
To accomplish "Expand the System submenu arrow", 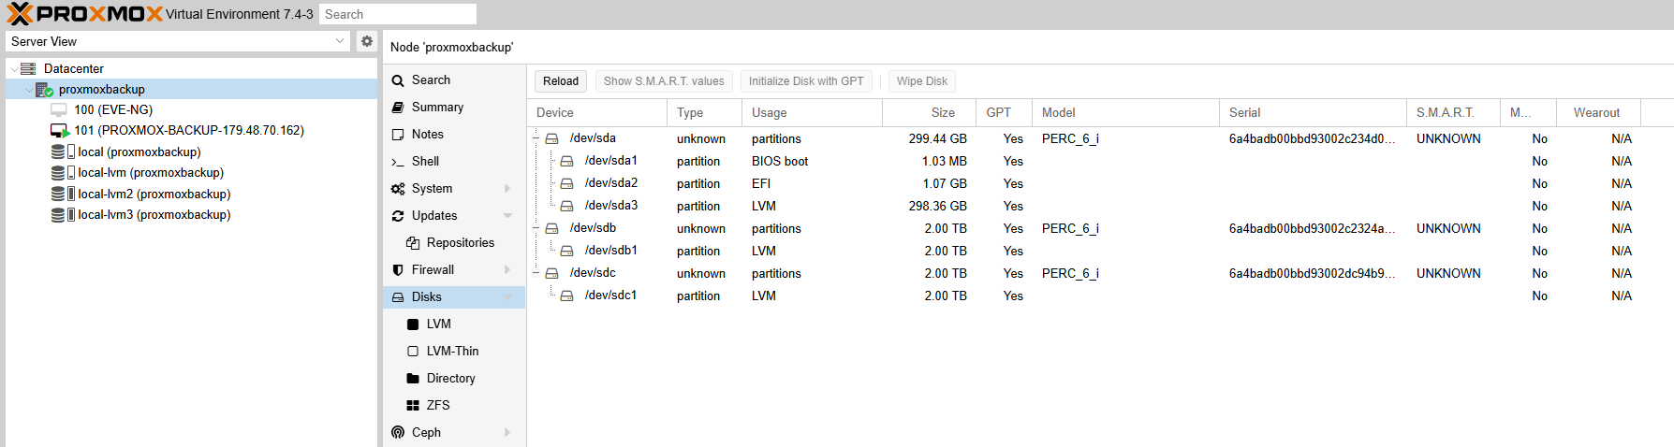I will point(507,189).
